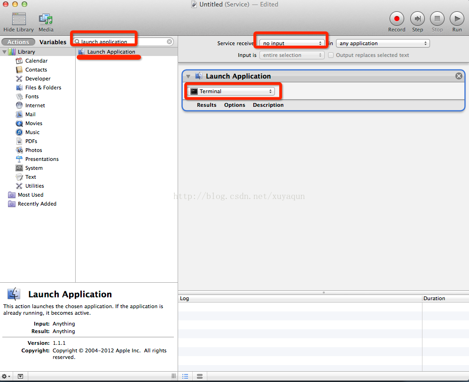Viewport: 469px width, 382px height.
Task: Click the Stop workflow button
Action: pos(437,19)
